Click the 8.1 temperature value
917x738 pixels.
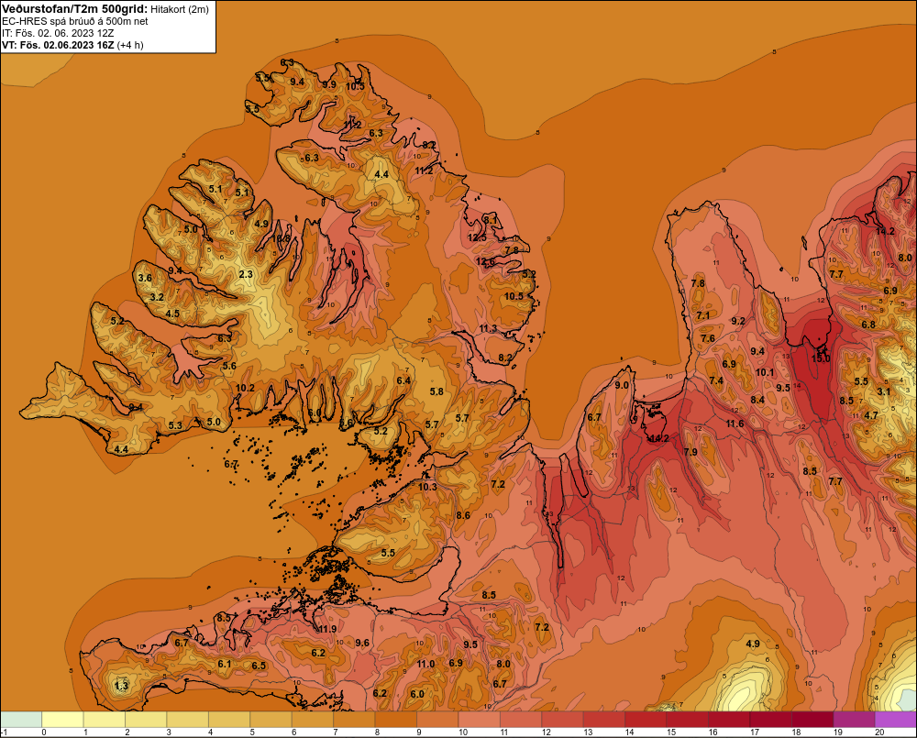click(491, 220)
